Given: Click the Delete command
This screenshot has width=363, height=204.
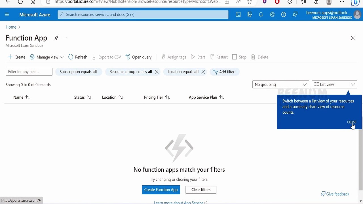Looking at the screenshot, I should [259, 57].
